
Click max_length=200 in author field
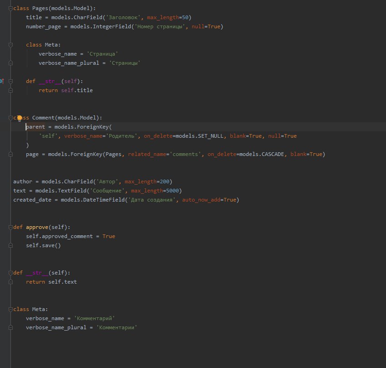click(147, 182)
